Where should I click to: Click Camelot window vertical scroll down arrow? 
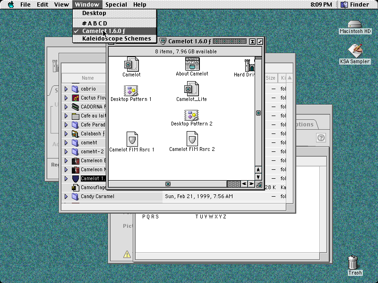258,177
